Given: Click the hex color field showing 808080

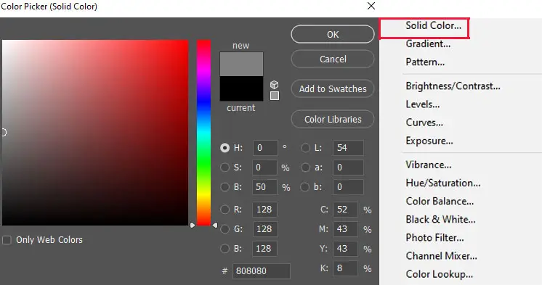Looking at the screenshot, I should 262,271.
